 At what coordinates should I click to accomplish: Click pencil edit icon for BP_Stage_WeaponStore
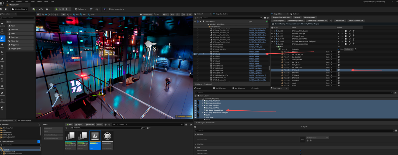click(349, 44)
